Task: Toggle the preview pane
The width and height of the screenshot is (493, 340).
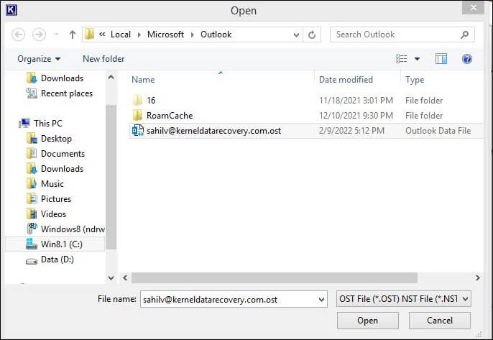Action: (441, 59)
